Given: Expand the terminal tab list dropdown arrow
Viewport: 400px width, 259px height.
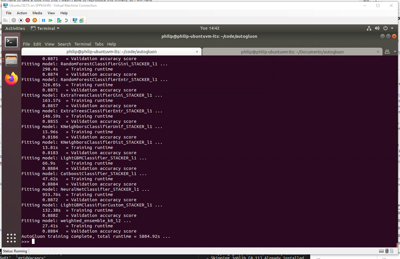Looking at the screenshot, I should point(395,52).
